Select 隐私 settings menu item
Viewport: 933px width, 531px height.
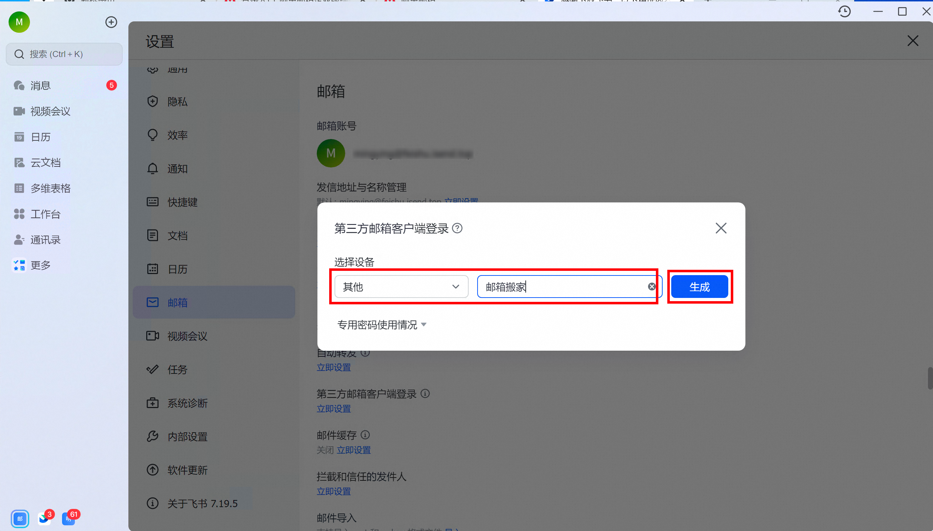(177, 102)
